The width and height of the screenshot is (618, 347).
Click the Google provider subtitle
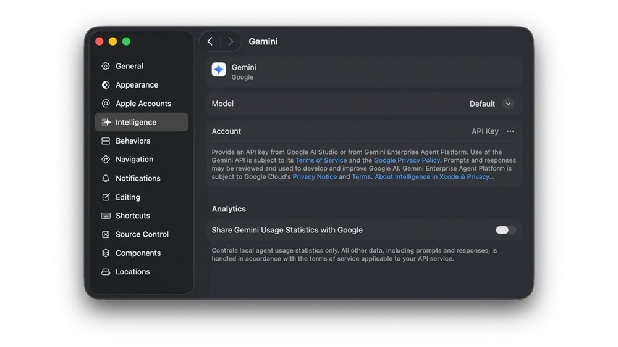(x=242, y=77)
